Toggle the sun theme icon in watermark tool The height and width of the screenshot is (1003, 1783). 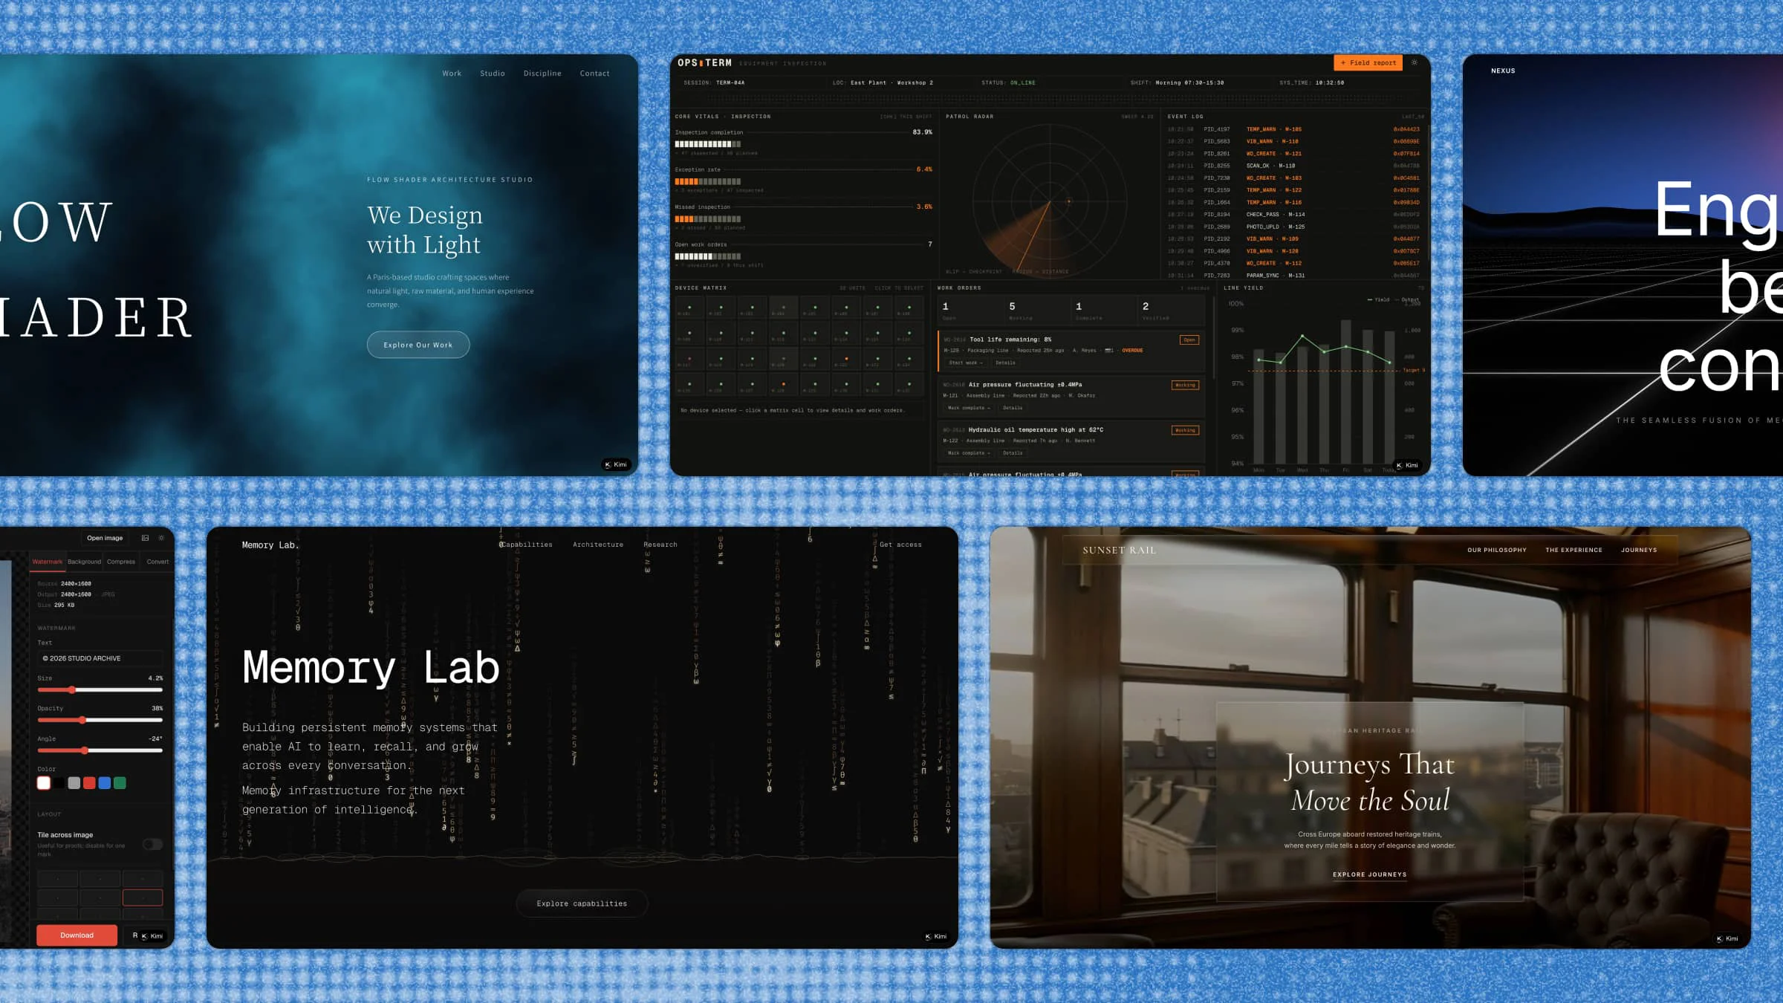point(161,538)
